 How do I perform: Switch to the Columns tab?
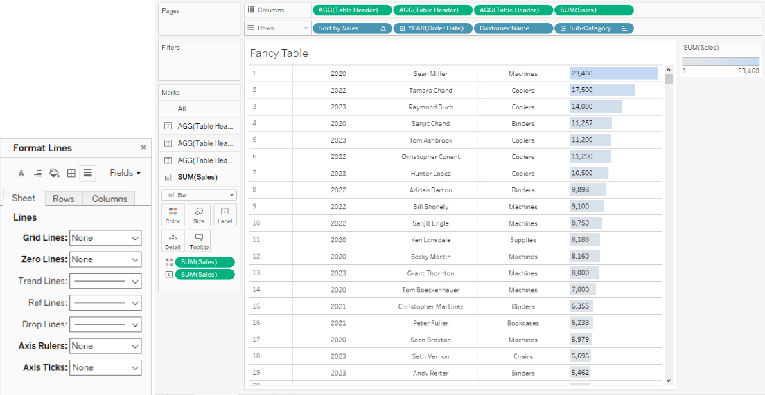click(109, 199)
